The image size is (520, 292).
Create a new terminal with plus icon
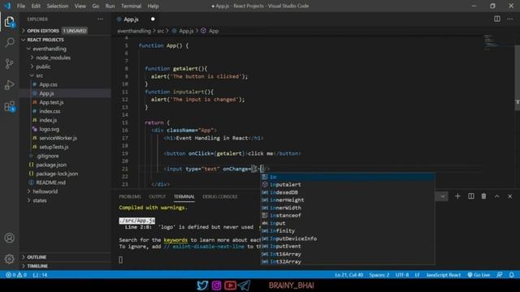(457, 196)
